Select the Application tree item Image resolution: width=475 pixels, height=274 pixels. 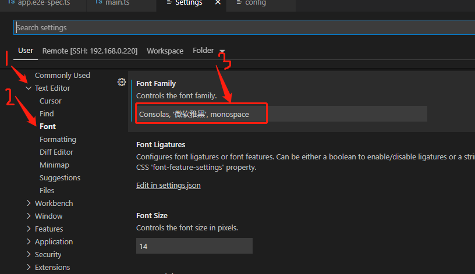[54, 241]
